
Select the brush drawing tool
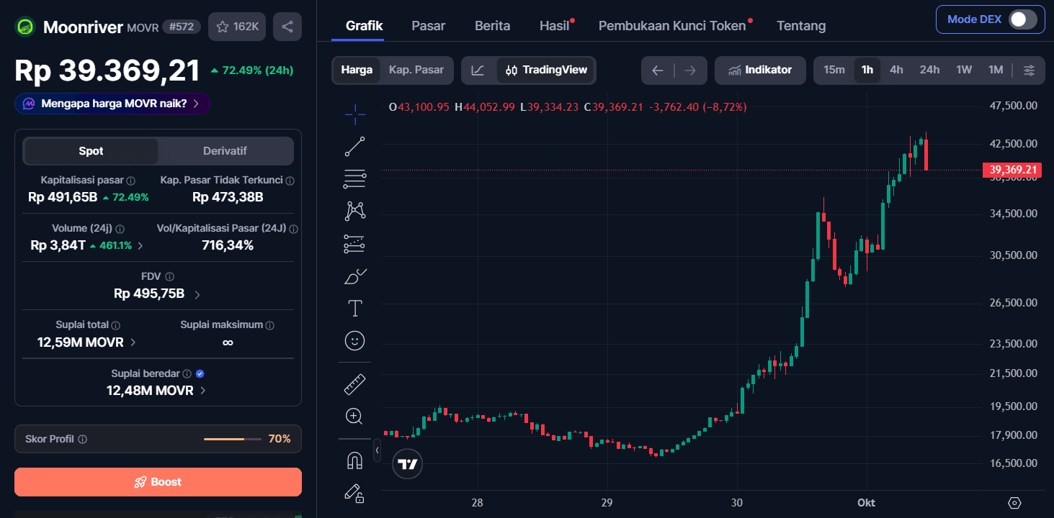point(355,276)
